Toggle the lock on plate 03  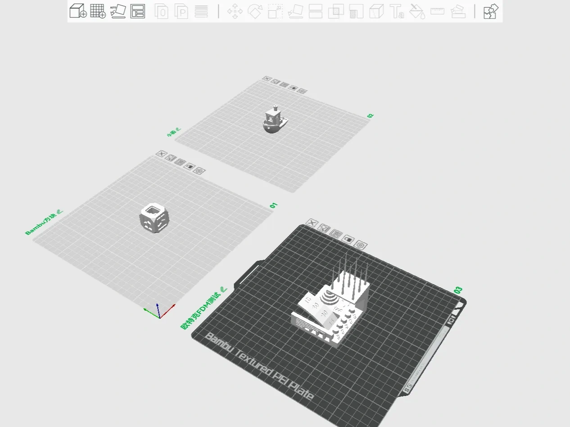click(348, 239)
